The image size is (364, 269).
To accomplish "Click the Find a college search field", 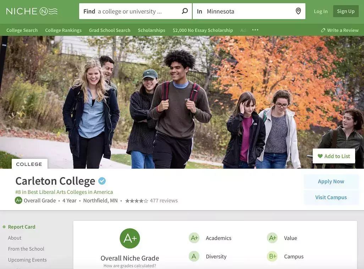I will click(136, 11).
